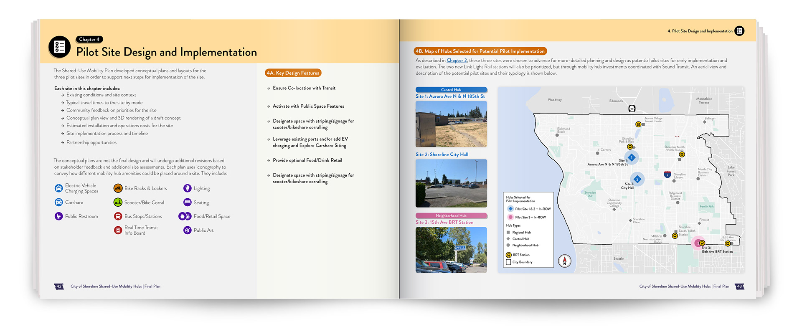Click the Pilot Site 1 & 2 legend diamond
Screen dimensions: 802x329
[510, 209]
